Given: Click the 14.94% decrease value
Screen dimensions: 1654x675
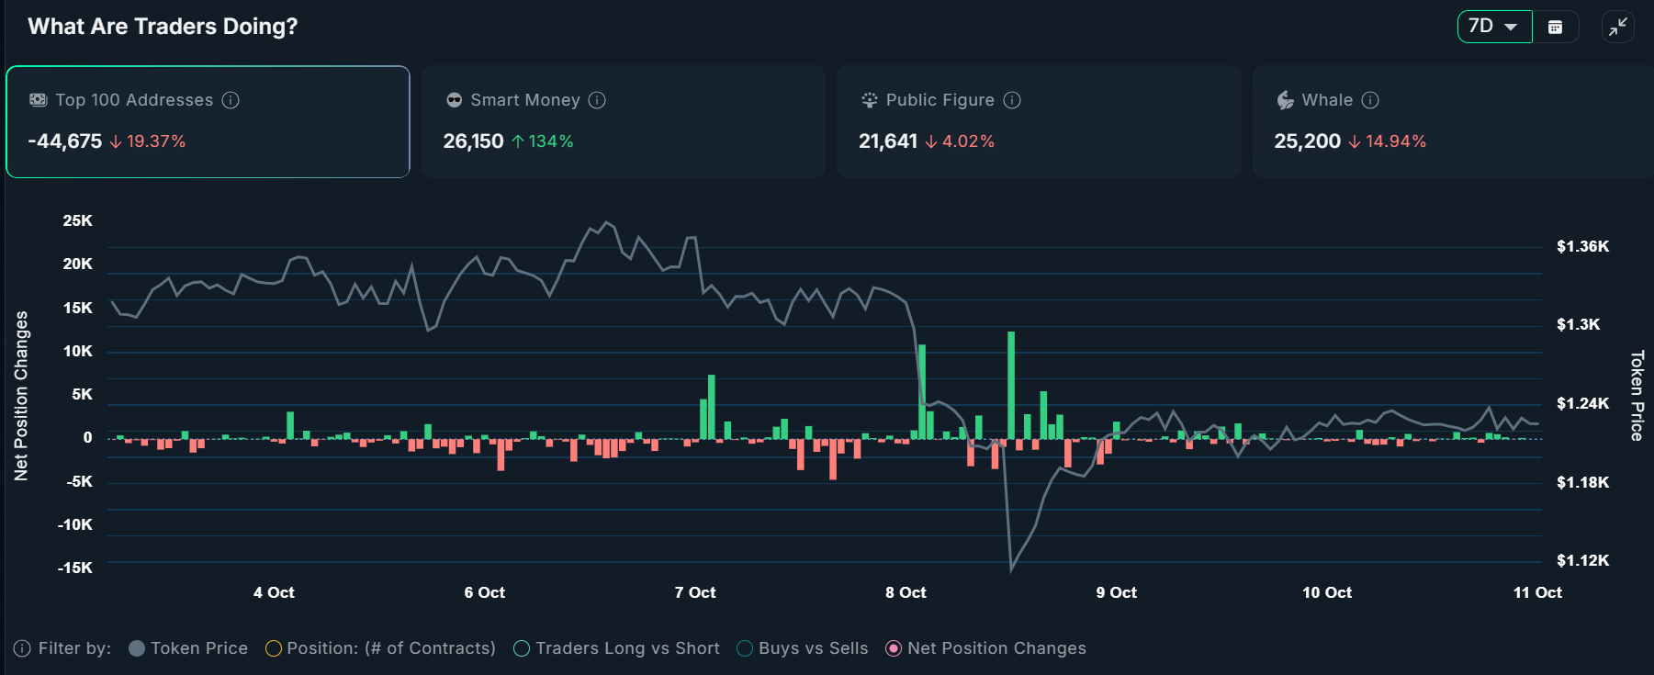Looking at the screenshot, I should [x=1396, y=141].
